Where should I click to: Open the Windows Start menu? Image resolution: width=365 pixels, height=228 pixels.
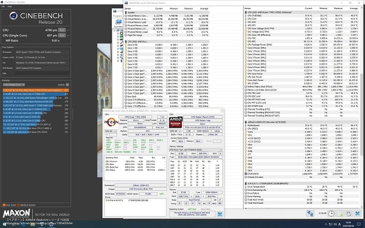click(5, 224)
